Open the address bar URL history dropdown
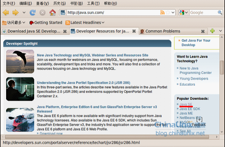Image resolution: width=225 pixels, height=147 pixels. (173, 13)
